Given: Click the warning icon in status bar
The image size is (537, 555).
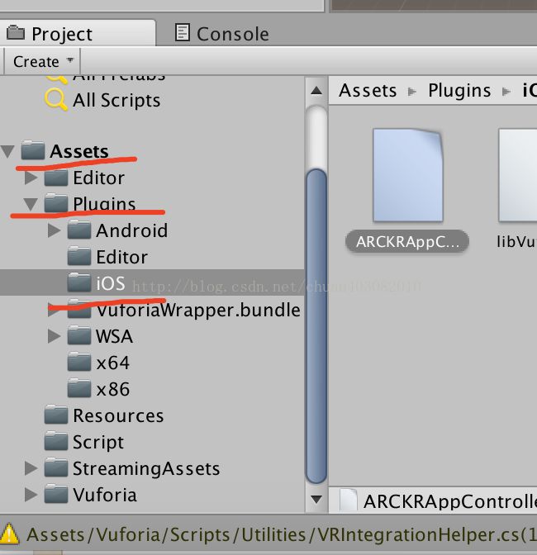Looking at the screenshot, I should tap(10, 534).
